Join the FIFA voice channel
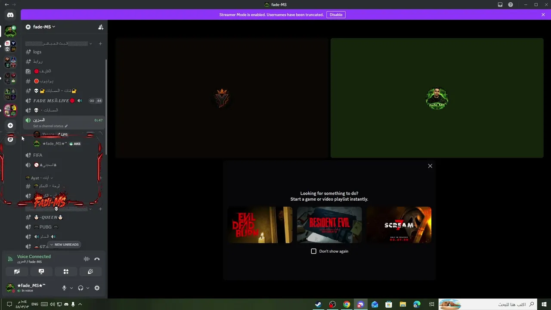551x310 pixels. click(x=64, y=155)
